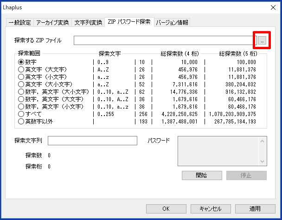Switch to the アーカイブ変換 tab
Image resolution: width=282 pixels, height=220 pixels.
click(52, 23)
